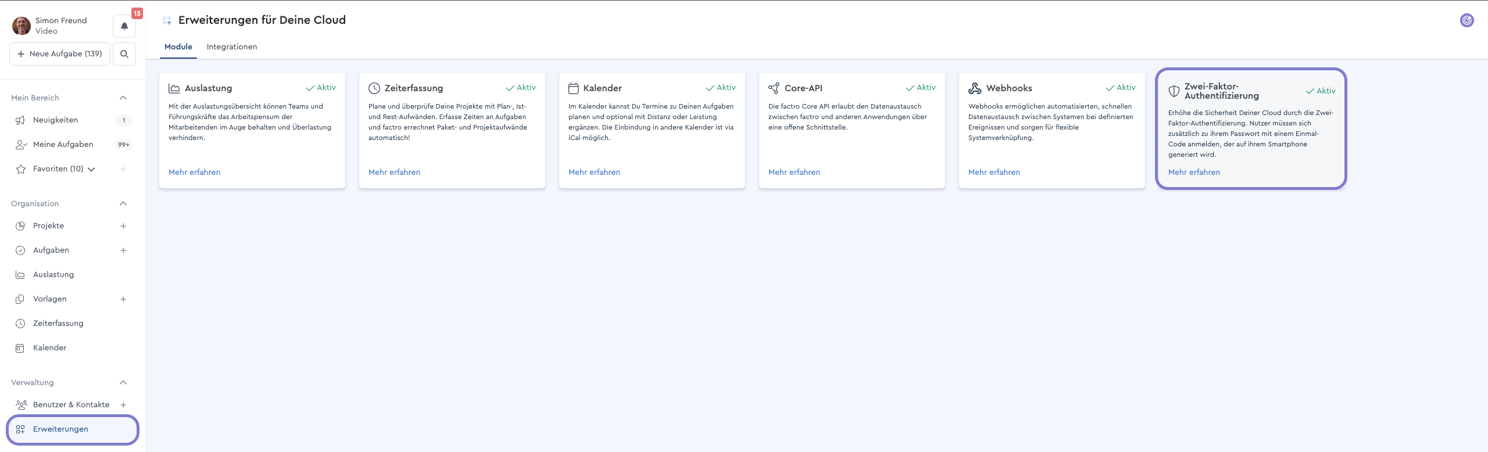1488x452 pixels.
Task: Add a new task via Aufgaben plus icon
Action: [x=123, y=250]
